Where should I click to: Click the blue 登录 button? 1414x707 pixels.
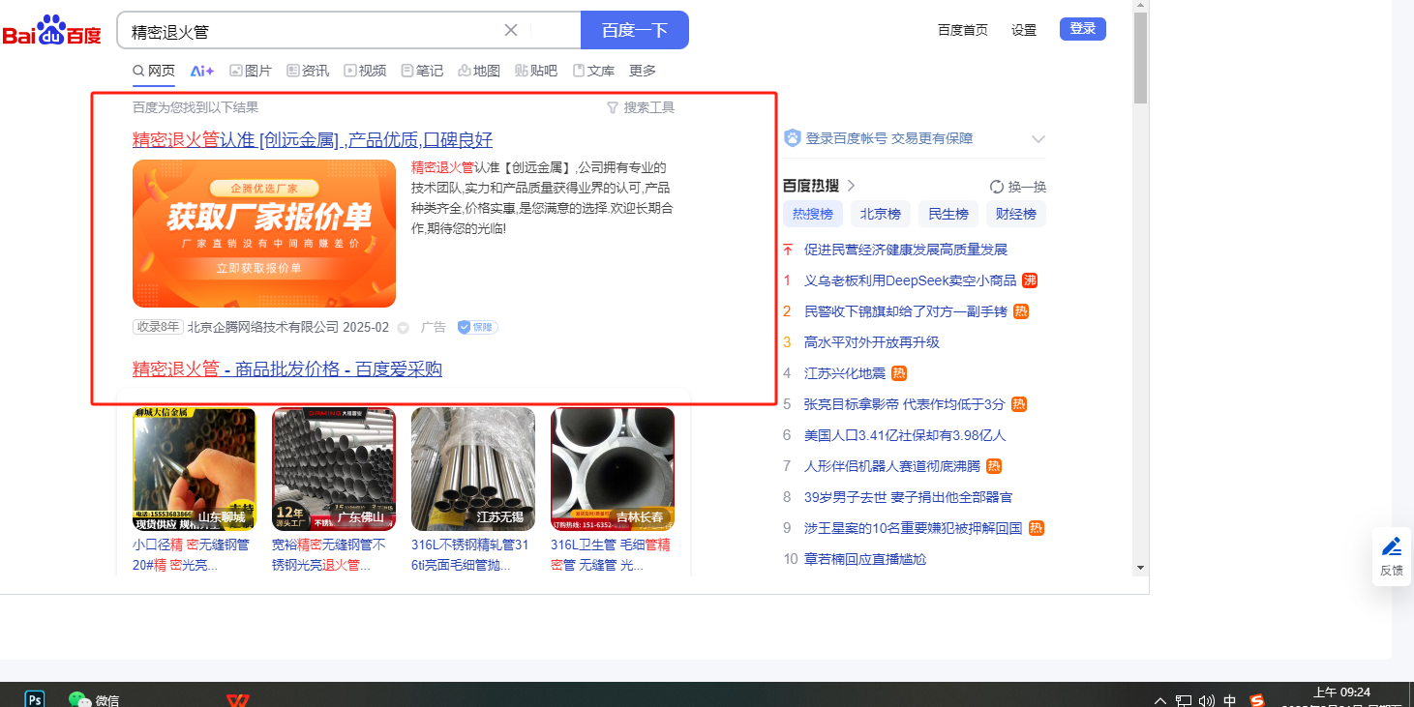1082,29
